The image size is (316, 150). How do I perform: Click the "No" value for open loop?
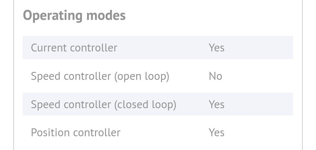(215, 76)
